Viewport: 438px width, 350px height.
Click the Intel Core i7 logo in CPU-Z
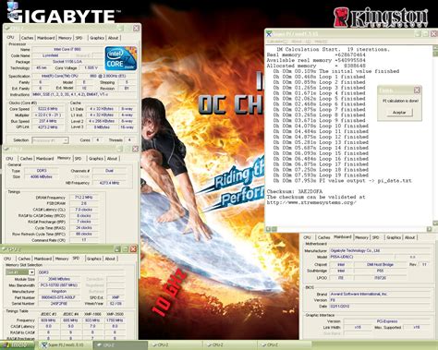(121, 59)
